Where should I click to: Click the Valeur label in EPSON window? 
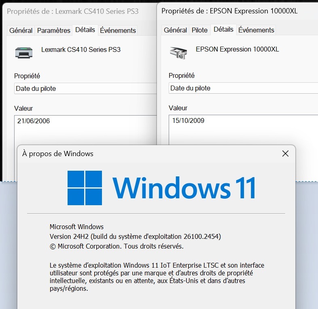[x=178, y=108]
